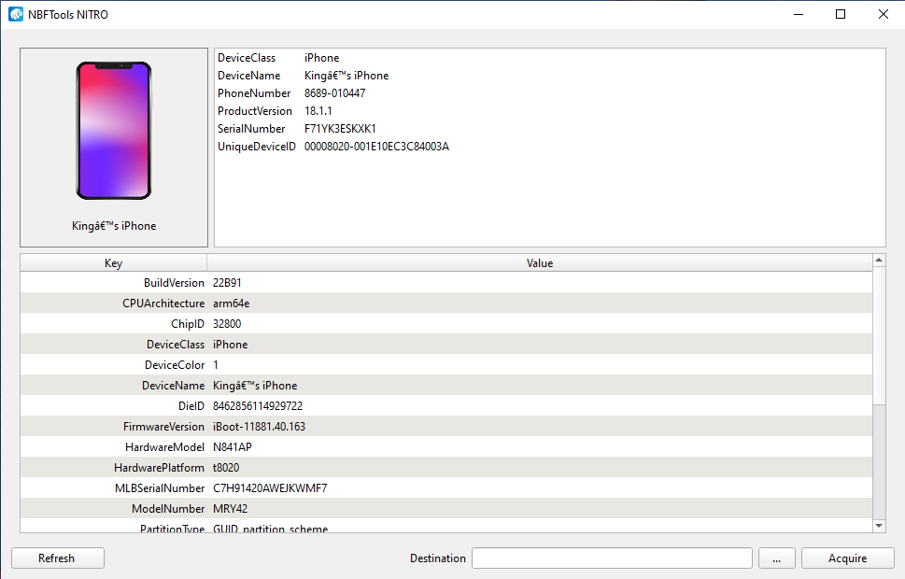Open the destination browse (...) button
The height and width of the screenshot is (579, 905).
(777, 558)
